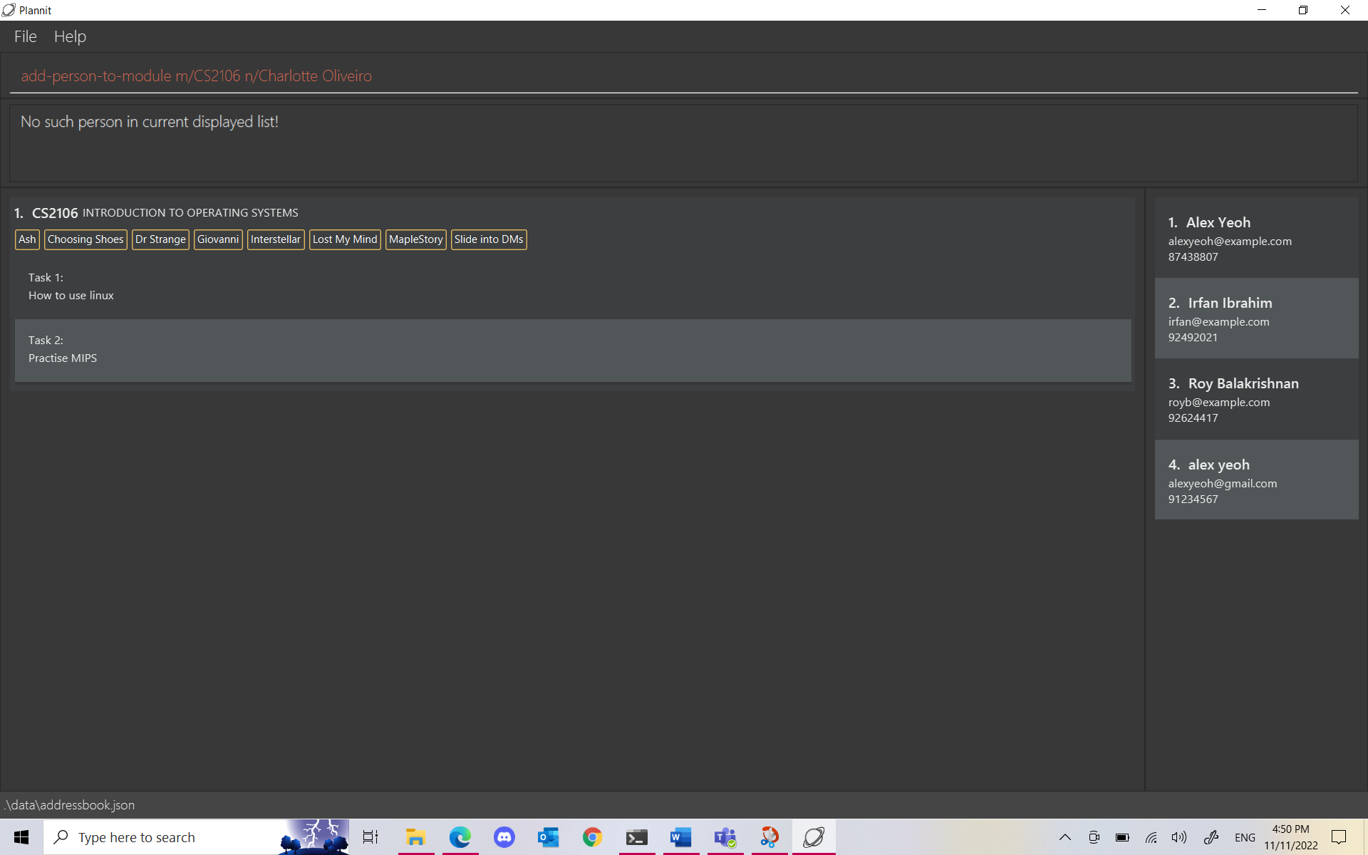Open the Windows Start menu
This screenshot has height=855, width=1368.
(21, 837)
